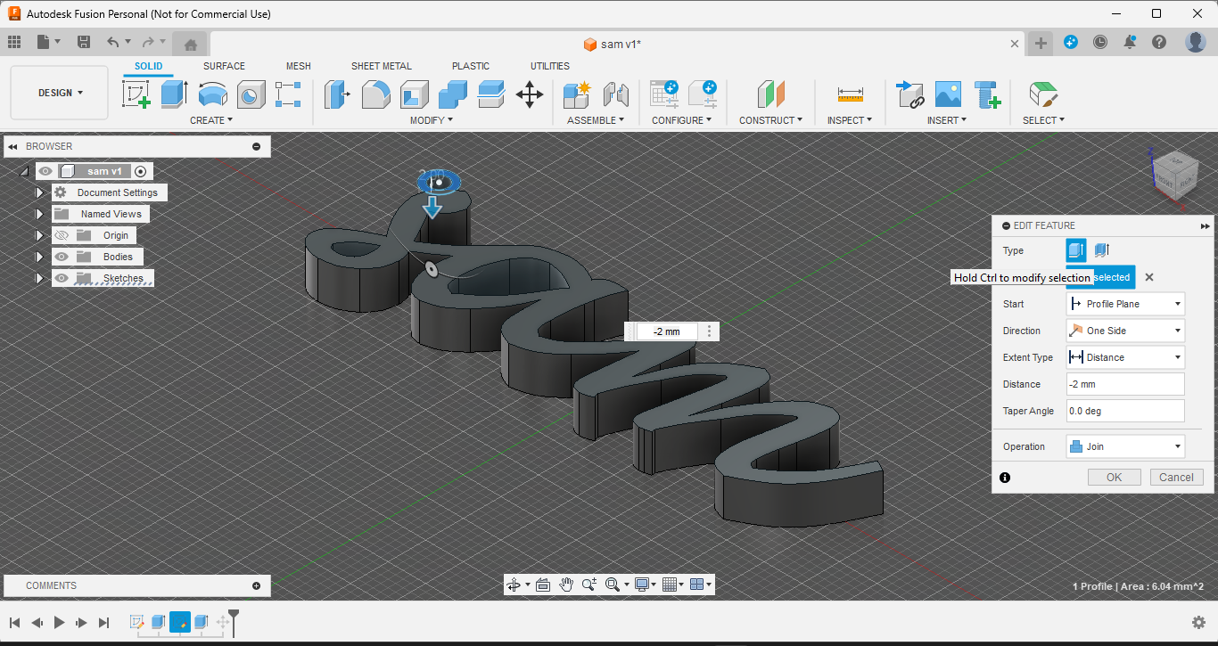Click the Save icon
Viewport: 1218px width, 646px height.
point(83,42)
